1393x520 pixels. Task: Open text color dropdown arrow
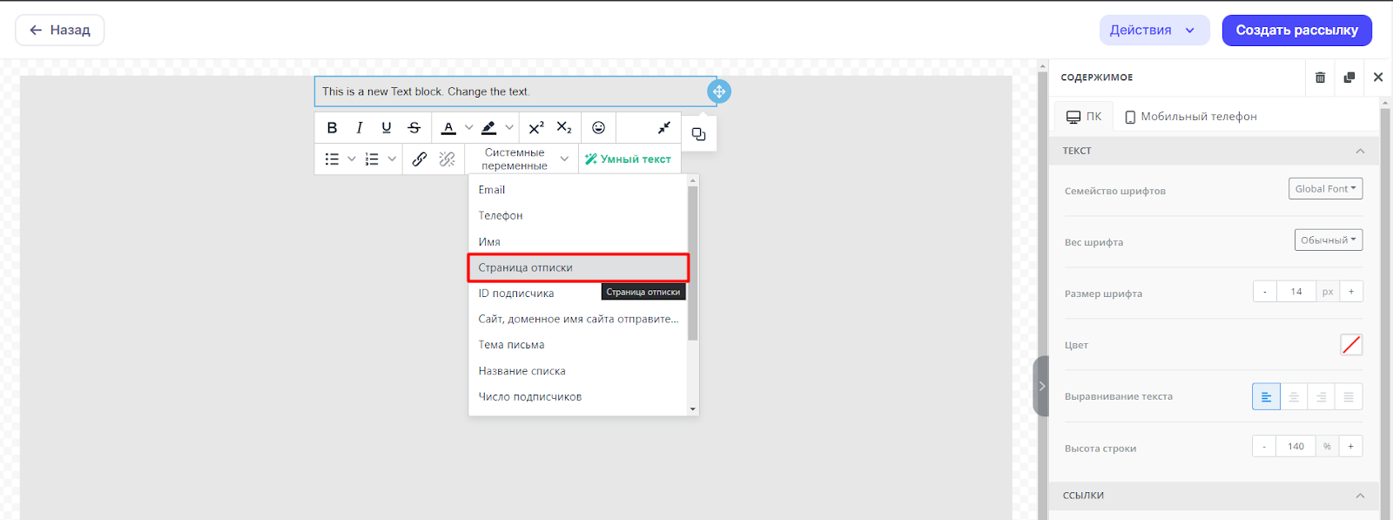pyautogui.click(x=468, y=128)
